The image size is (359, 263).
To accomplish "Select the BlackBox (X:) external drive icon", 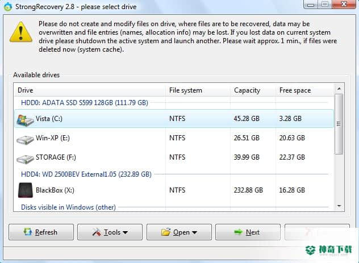I will pos(26,190).
